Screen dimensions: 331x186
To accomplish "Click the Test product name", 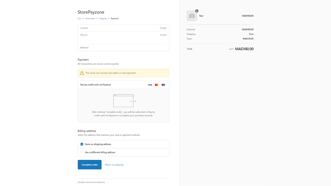I will click(201, 16).
